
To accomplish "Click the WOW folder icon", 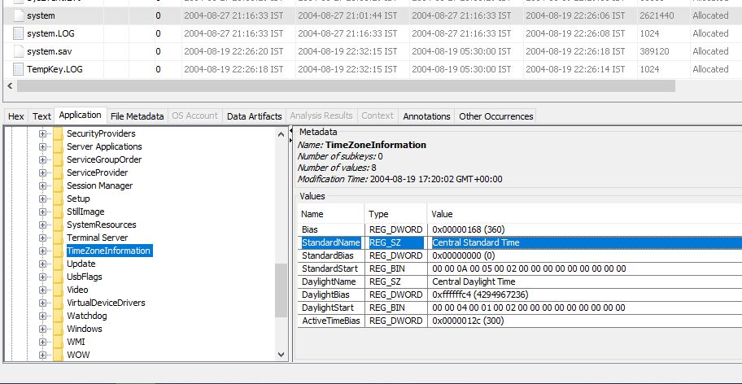I will (59, 355).
